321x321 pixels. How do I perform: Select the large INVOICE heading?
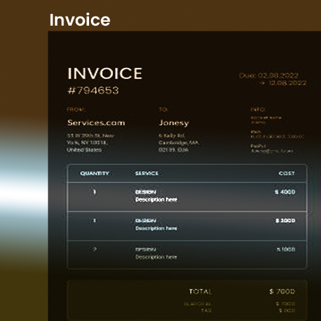click(105, 74)
